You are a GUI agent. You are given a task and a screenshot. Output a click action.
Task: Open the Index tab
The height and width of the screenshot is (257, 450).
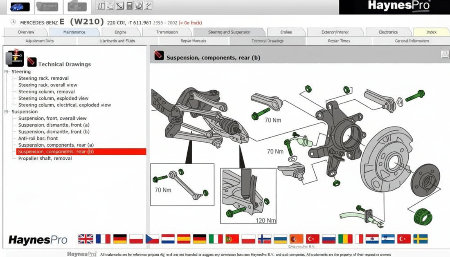click(x=431, y=32)
